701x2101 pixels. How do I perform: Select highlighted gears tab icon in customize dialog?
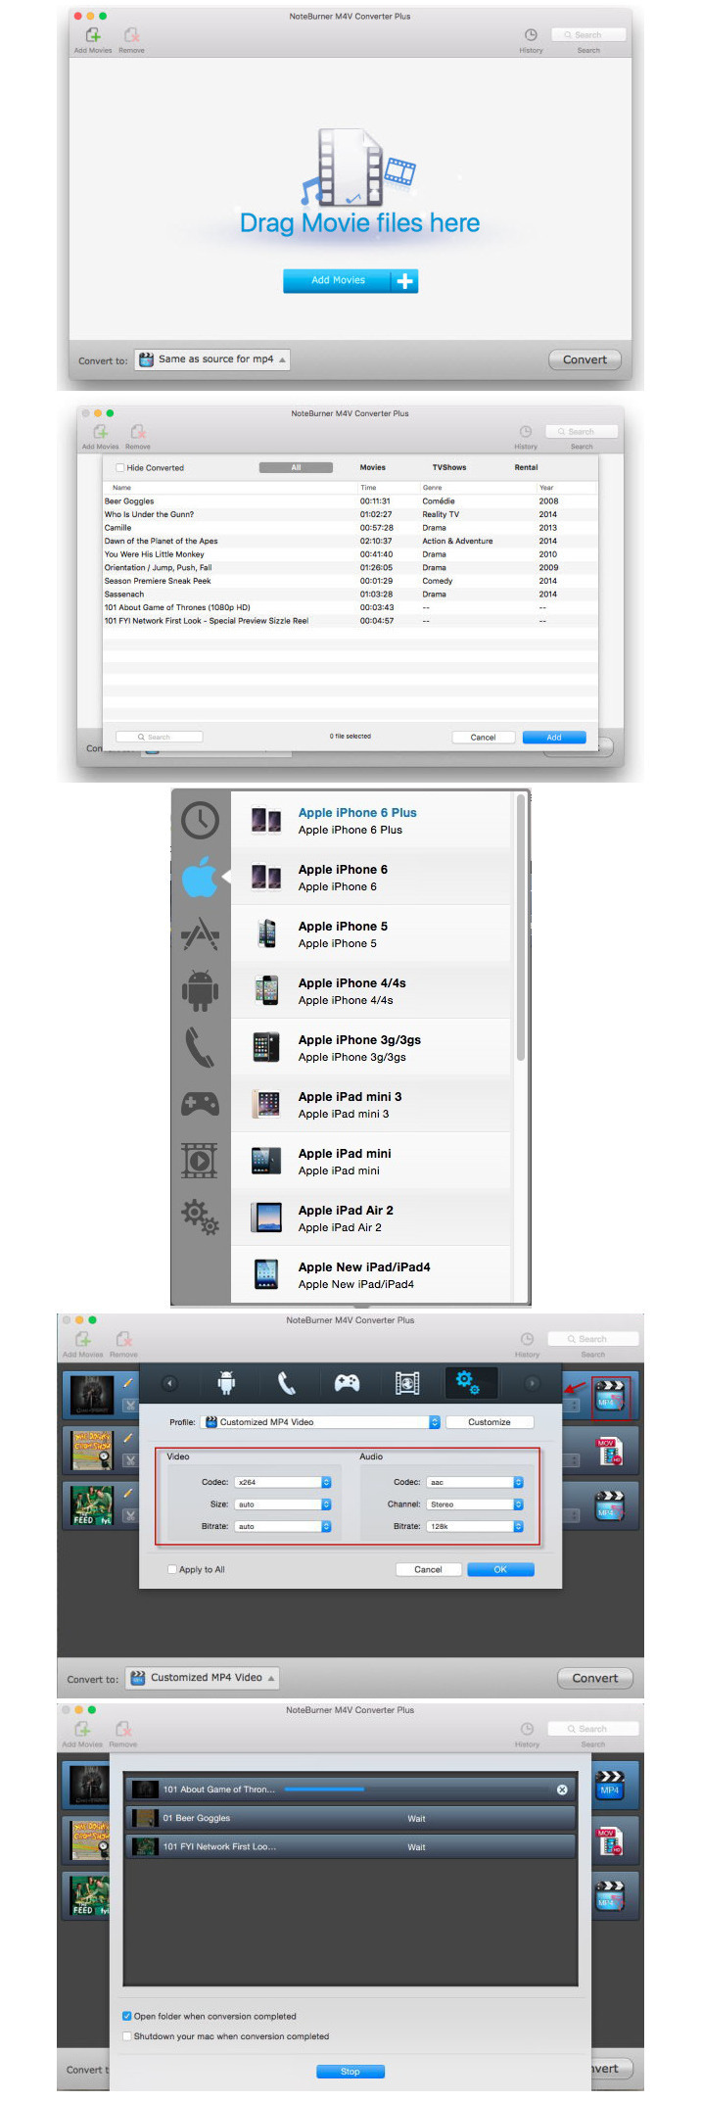pyautogui.click(x=468, y=1383)
